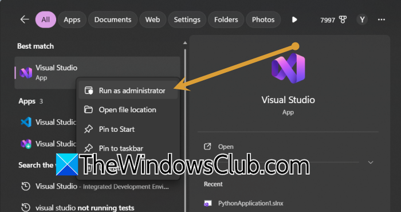Click history icon beside not running tests suggestion
The height and width of the screenshot is (212, 401).
click(x=26, y=207)
